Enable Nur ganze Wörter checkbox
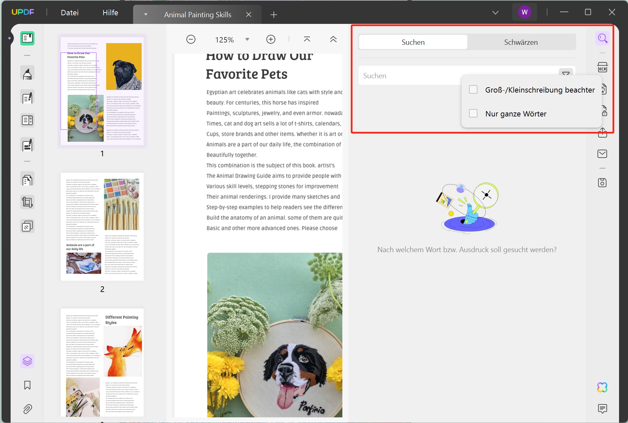The width and height of the screenshot is (628, 423). (x=473, y=113)
